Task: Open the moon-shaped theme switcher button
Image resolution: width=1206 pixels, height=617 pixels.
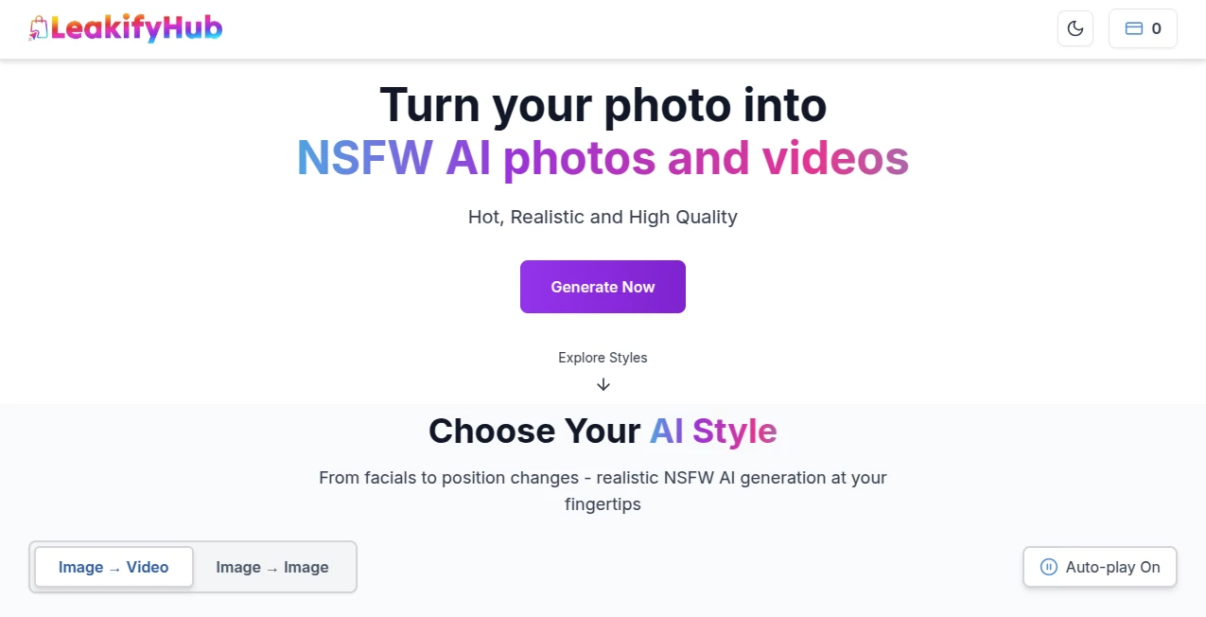Action: click(1075, 28)
